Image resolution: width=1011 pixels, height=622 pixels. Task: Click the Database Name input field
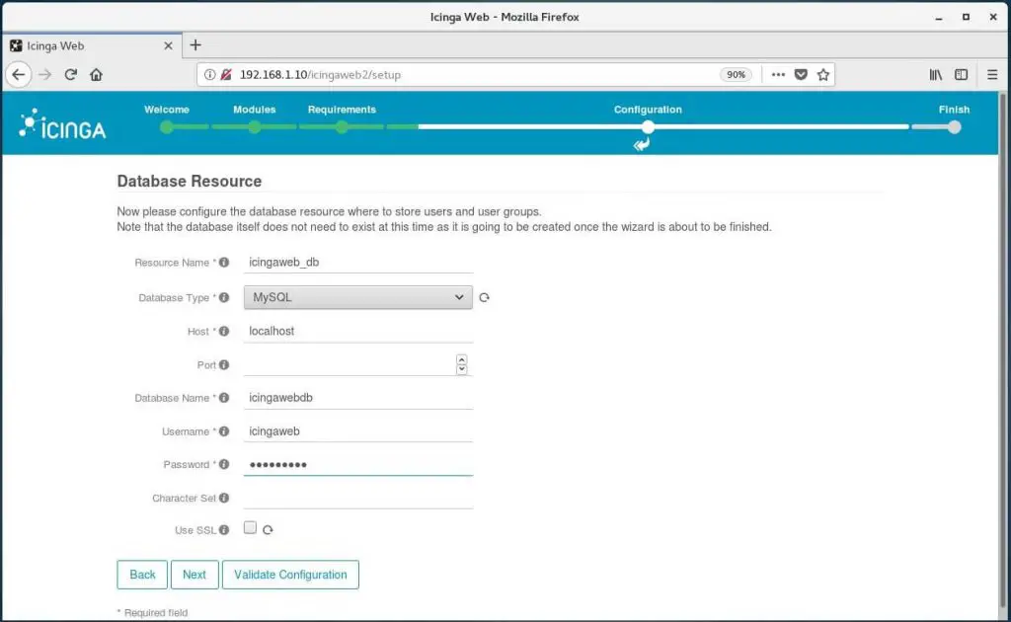point(357,398)
